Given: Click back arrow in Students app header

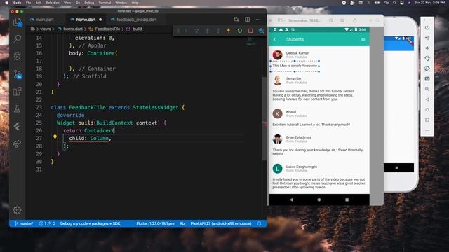Looking at the screenshot, I should 275,39.
